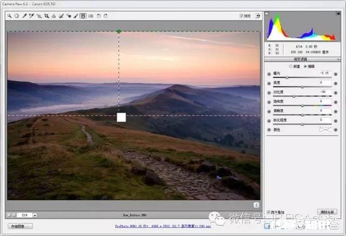Click the Save Image button

pos(21,226)
